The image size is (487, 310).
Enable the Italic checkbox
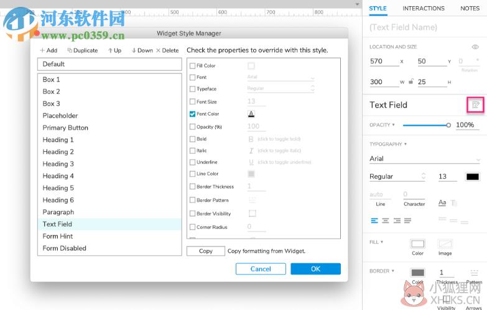193,151
